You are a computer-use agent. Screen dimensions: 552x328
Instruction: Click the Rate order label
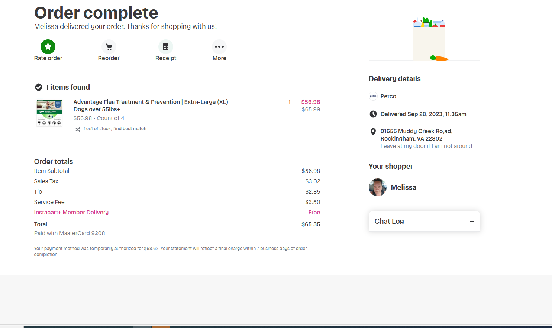(x=48, y=58)
